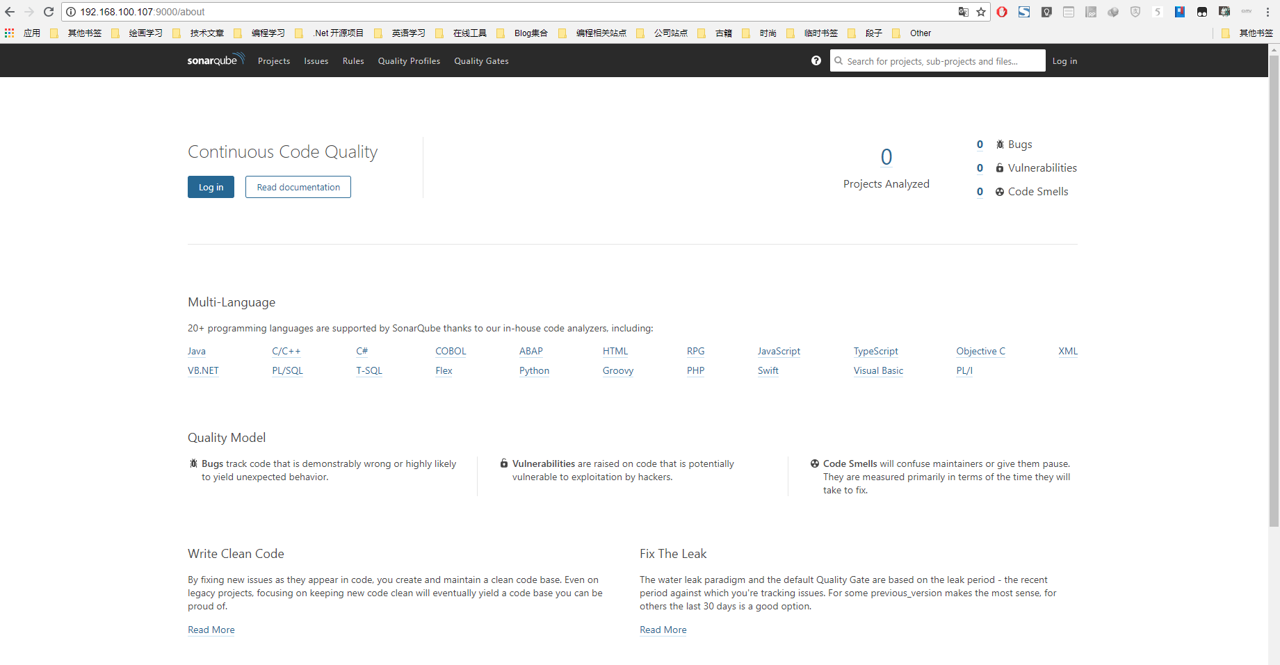Image resolution: width=1280 pixels, height=665 pixels.
Task: Click the page vertical scrollbar
Action: (1274, 290)
